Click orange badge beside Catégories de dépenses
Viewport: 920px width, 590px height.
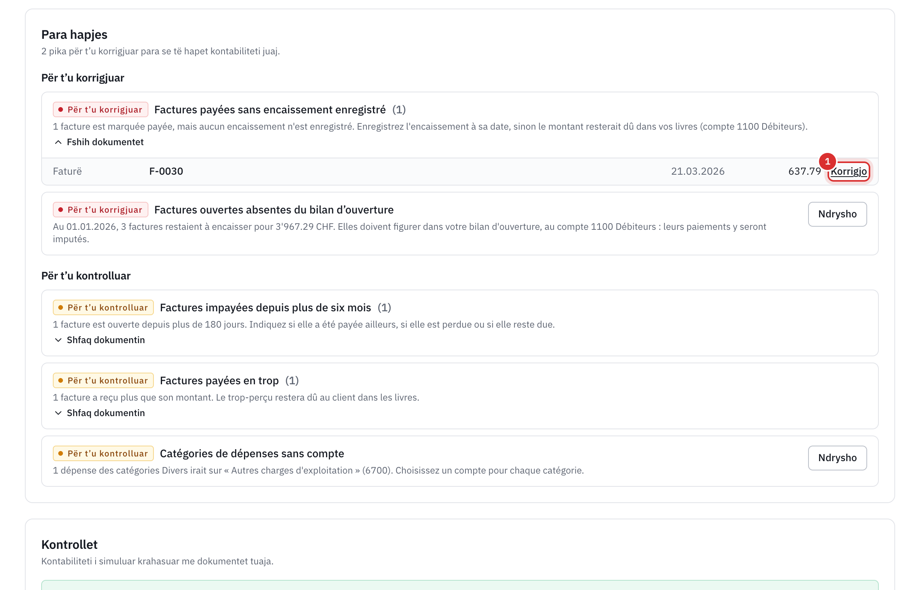[x=103, y=454]
